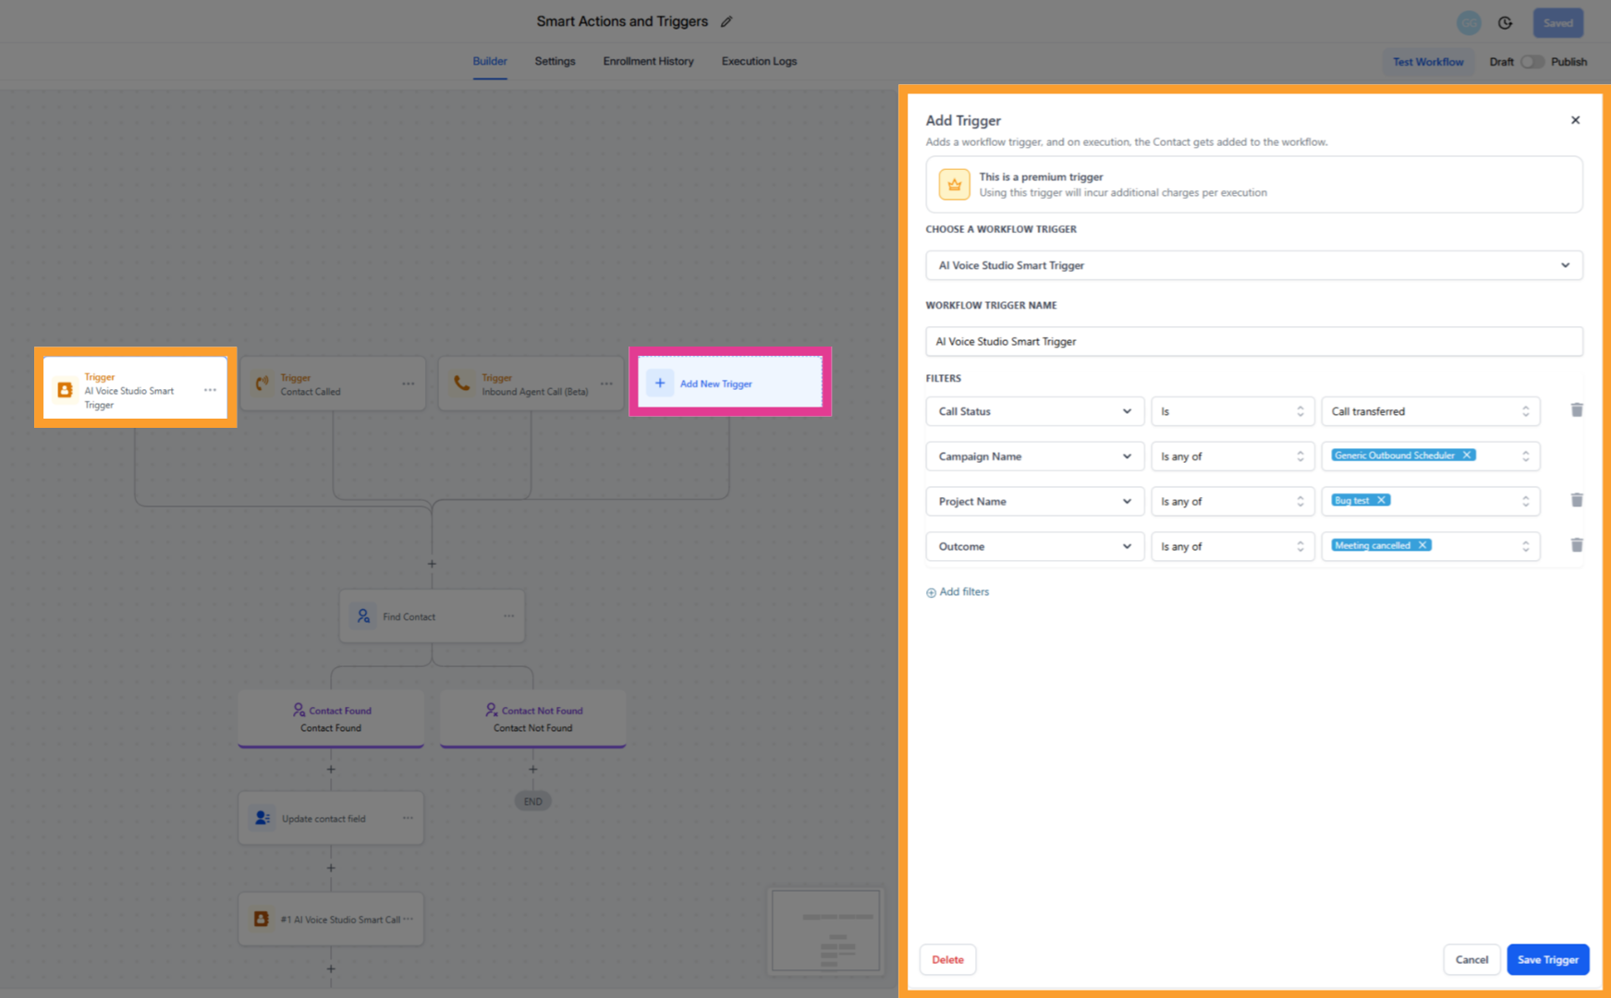Open Find Contact node options menu
Screen dimensions: 1611x998
(x=508, y=615)
